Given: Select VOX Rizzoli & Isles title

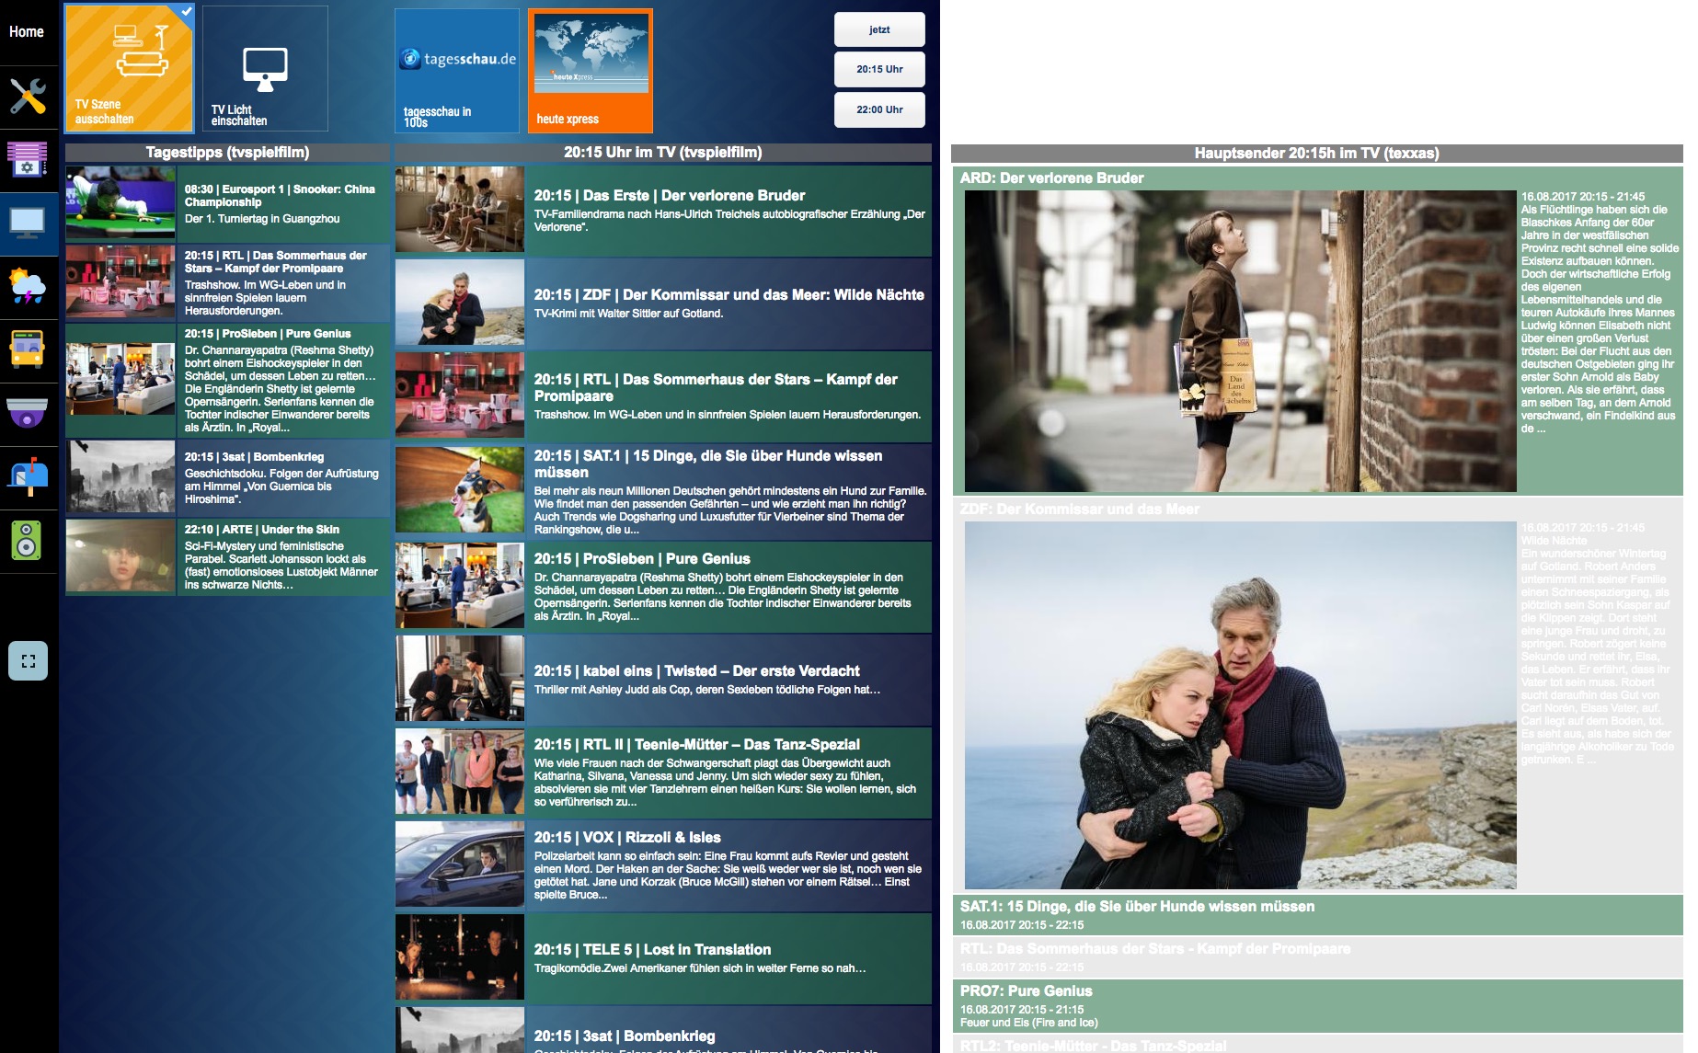Looking at the screenshot, I should pyautogui.click(x=627, y=838).
